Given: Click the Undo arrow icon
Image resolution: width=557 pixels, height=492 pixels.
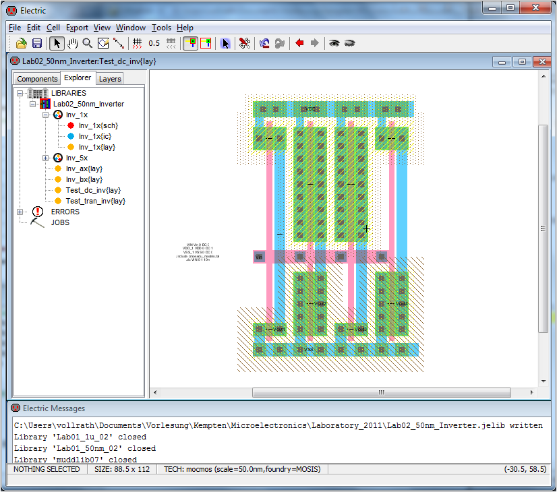Looking at the screenshot, I should (x=264, y=43).
